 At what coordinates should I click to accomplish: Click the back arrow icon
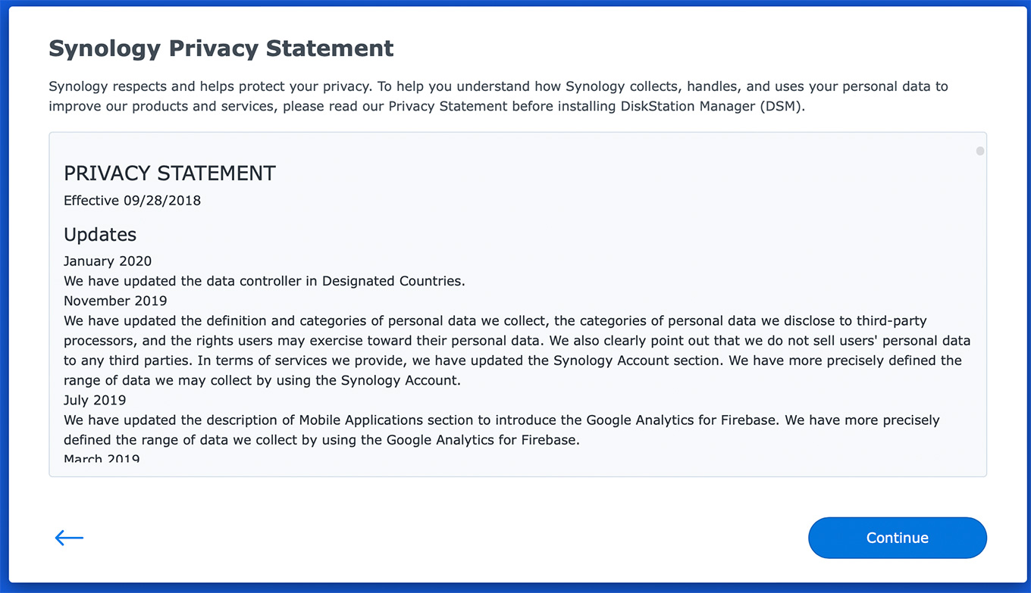(x=69, y=538)
